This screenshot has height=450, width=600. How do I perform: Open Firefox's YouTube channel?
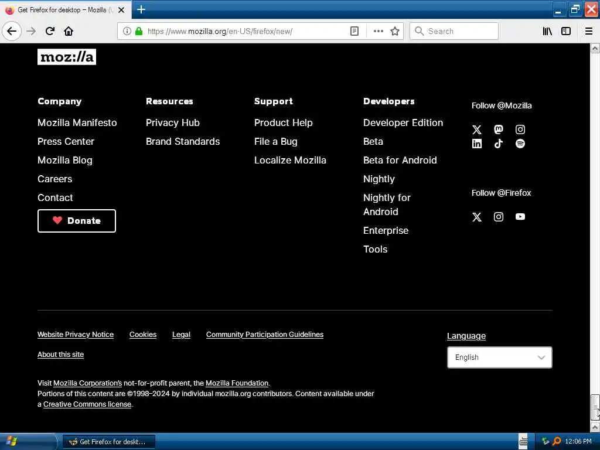click(x=520, y=217)
